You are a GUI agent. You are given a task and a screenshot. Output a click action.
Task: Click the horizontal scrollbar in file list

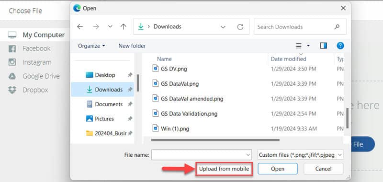[x=215, y=140]
